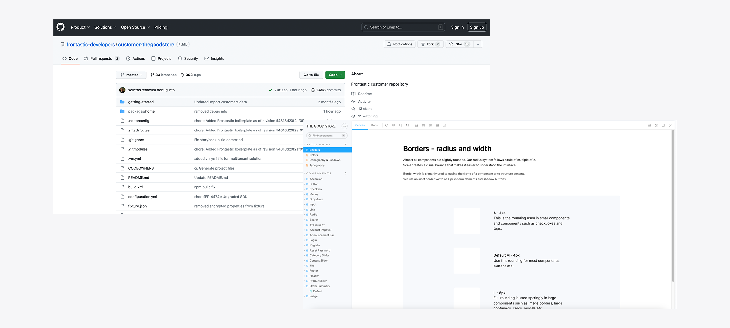Fork the repository
The image size is (730, 328).
coord(430,44)
